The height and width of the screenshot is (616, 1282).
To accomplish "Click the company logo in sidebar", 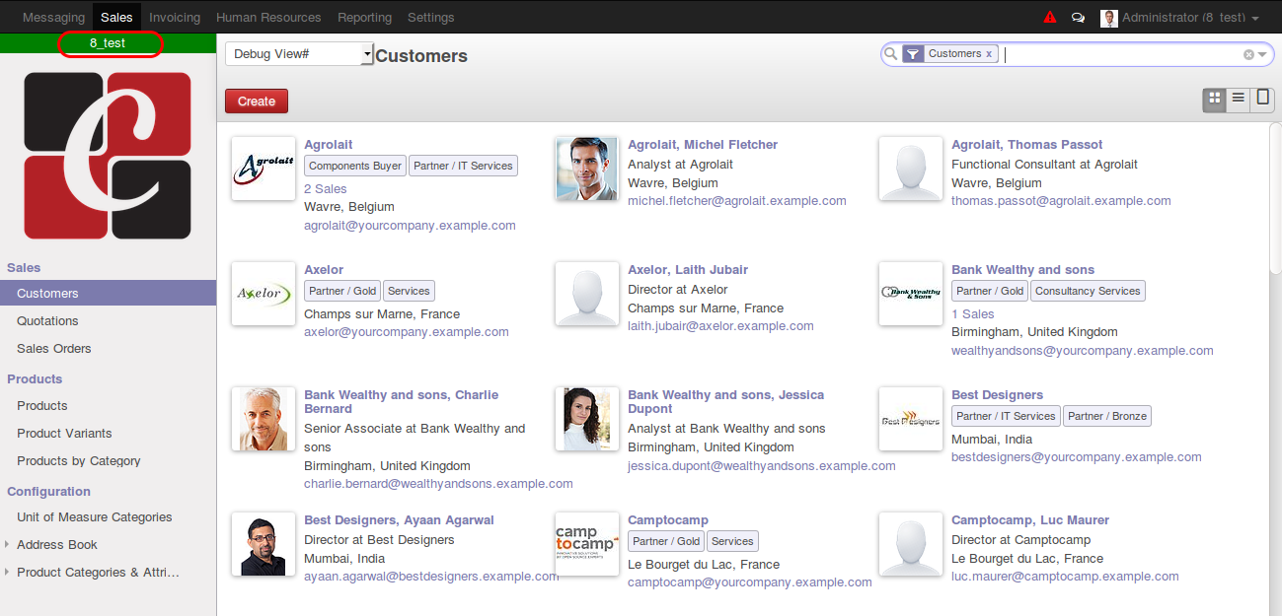I will tap(108, 156).
